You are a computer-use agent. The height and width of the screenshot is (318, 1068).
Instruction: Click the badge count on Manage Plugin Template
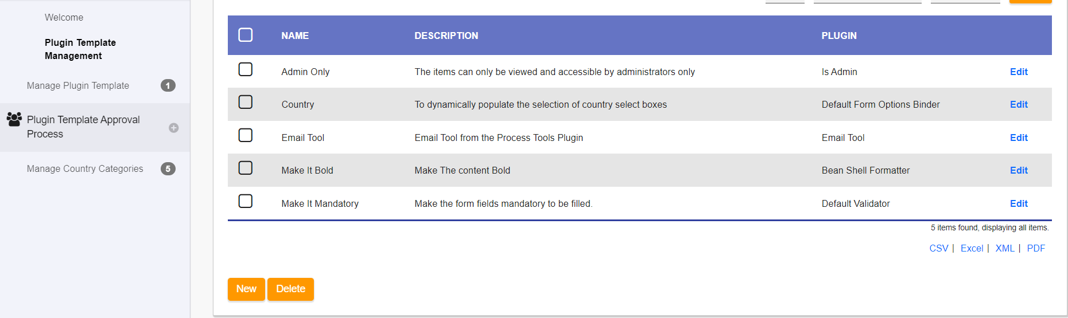(168, 86)
